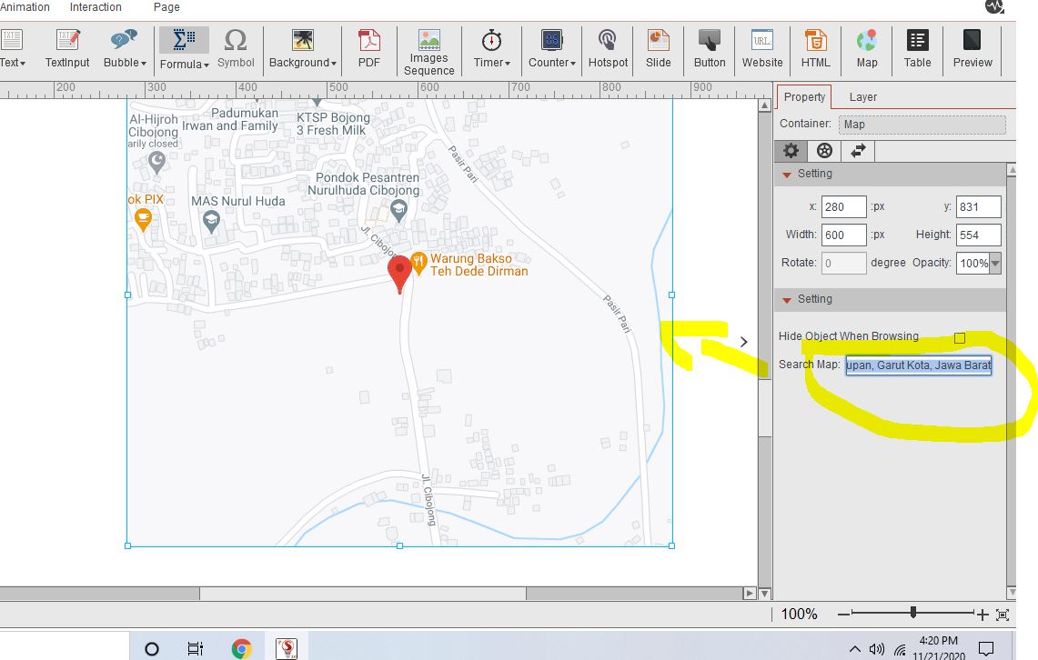1038x660 pixels.
Task: Open the Preview tool
Action: (972, 48)
